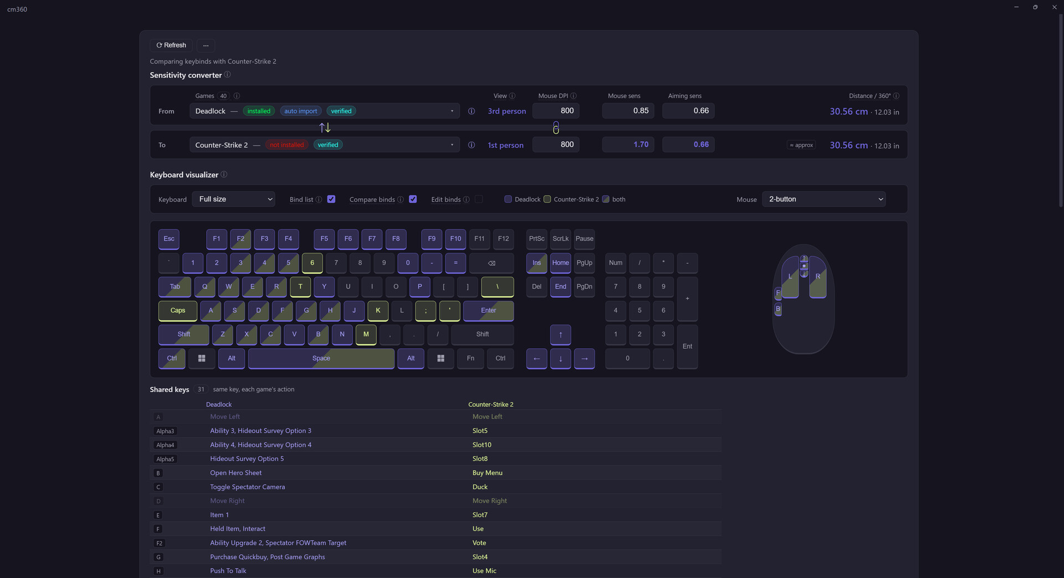Click the info icon next to Bind list
Viewport: 1064px width, 578px height.
point(319,199)
